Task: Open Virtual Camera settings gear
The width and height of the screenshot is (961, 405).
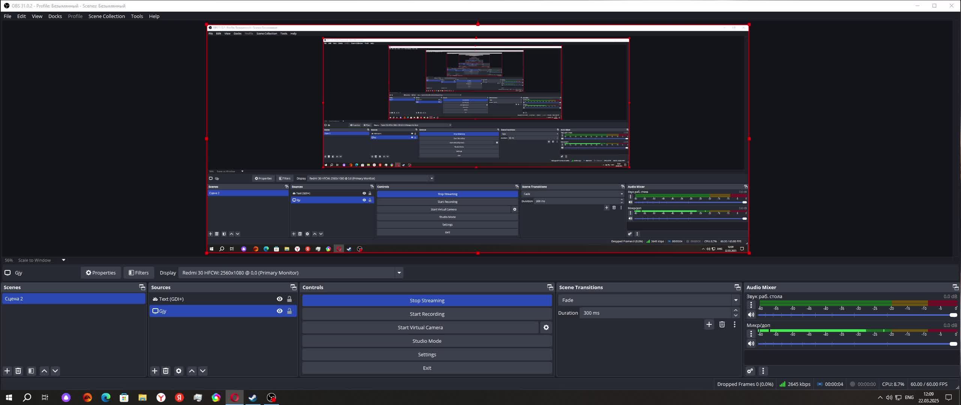Action: [546, 327]
